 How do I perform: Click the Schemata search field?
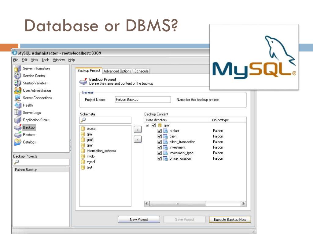[105, 120]
